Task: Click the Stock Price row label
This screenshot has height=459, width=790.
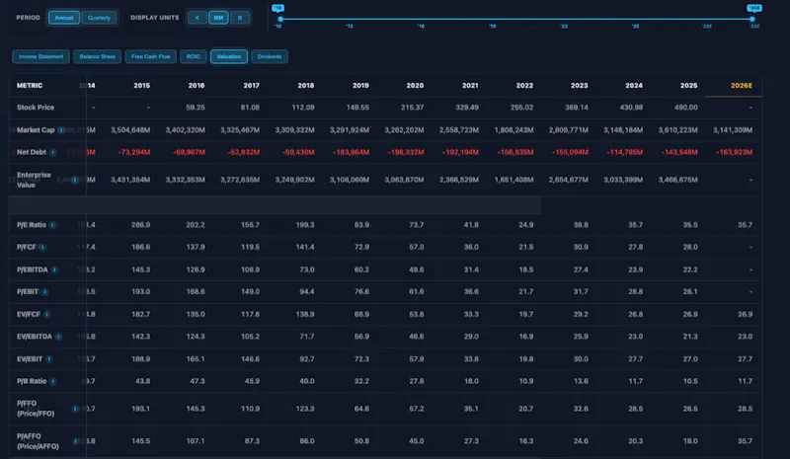Action: pyautogui.click(x=36, y=108)
